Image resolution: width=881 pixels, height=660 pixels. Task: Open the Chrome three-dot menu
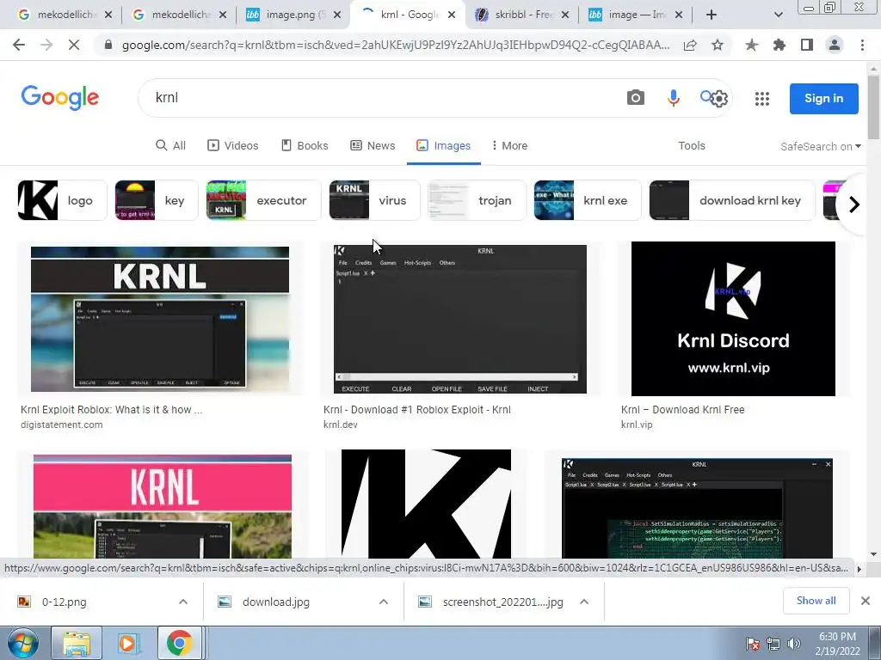point(862,45)
